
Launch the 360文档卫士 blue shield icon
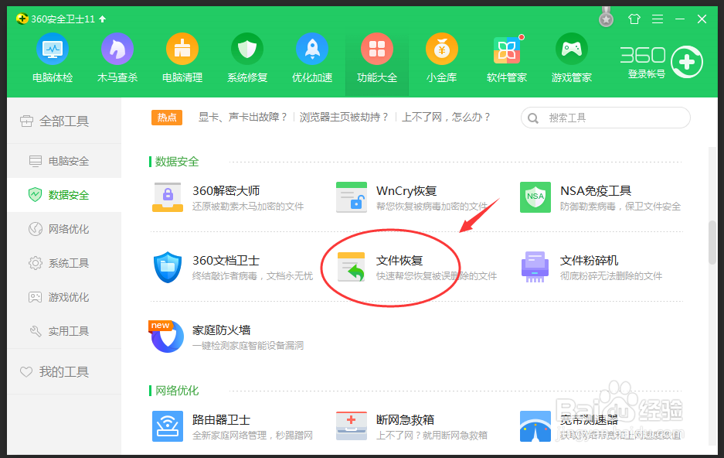(168, 267)
